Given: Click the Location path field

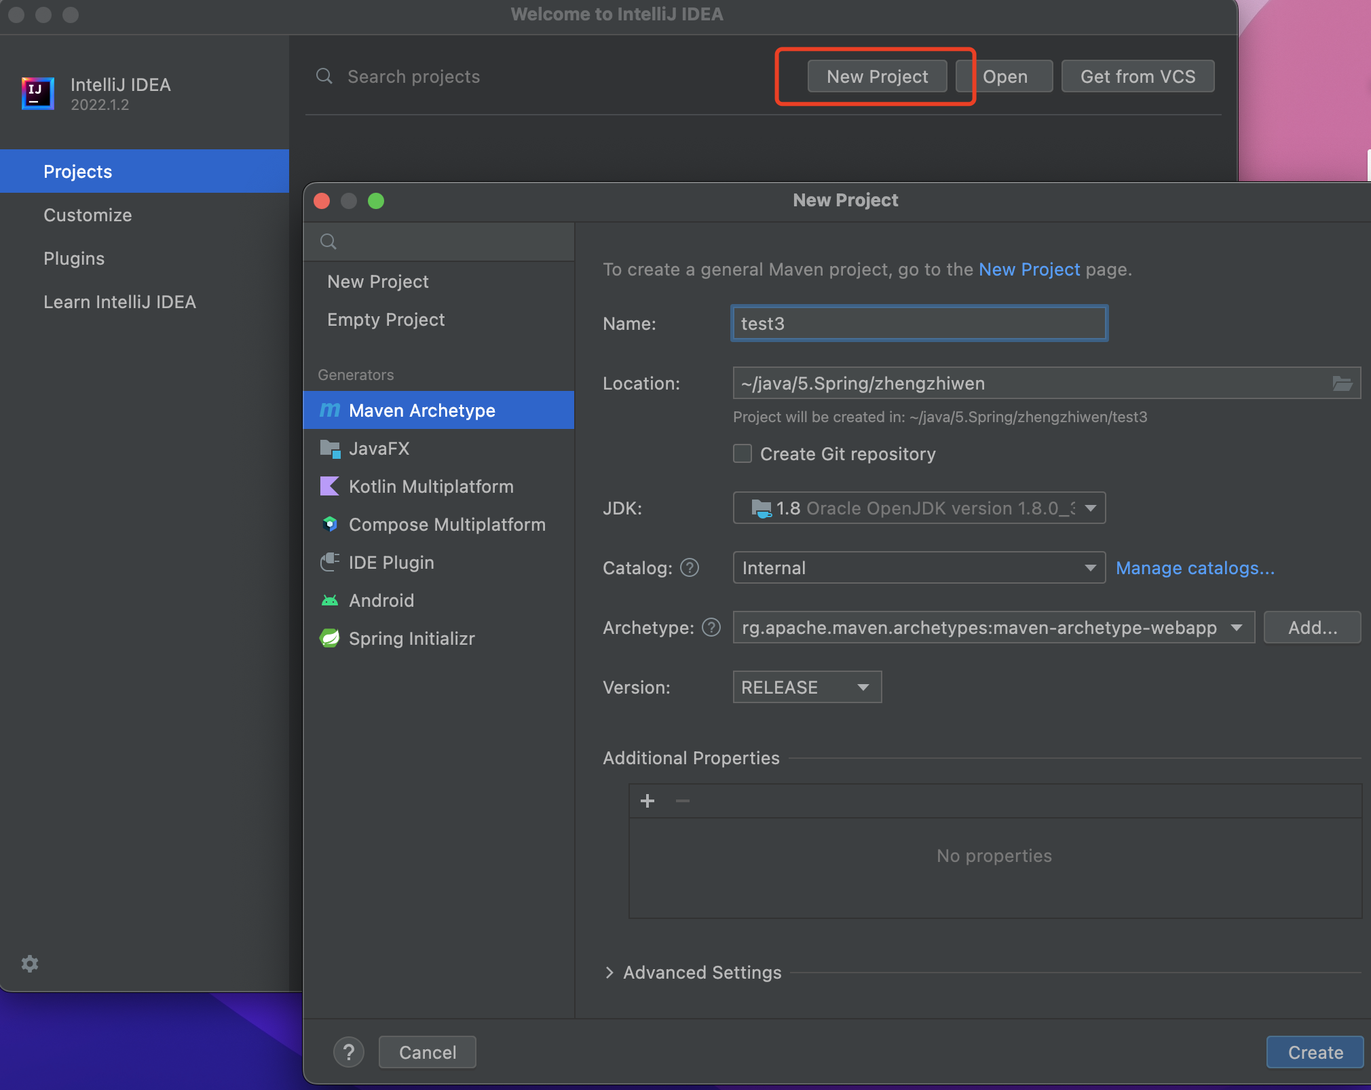Looking at the screenshot, I should pos(1047,383).
